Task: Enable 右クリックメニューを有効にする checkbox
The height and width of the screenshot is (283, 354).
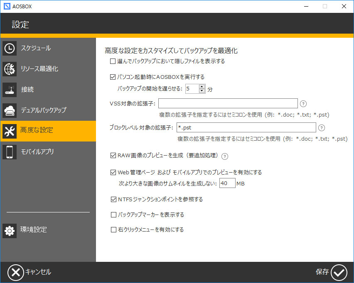Action: pos(113,230)
